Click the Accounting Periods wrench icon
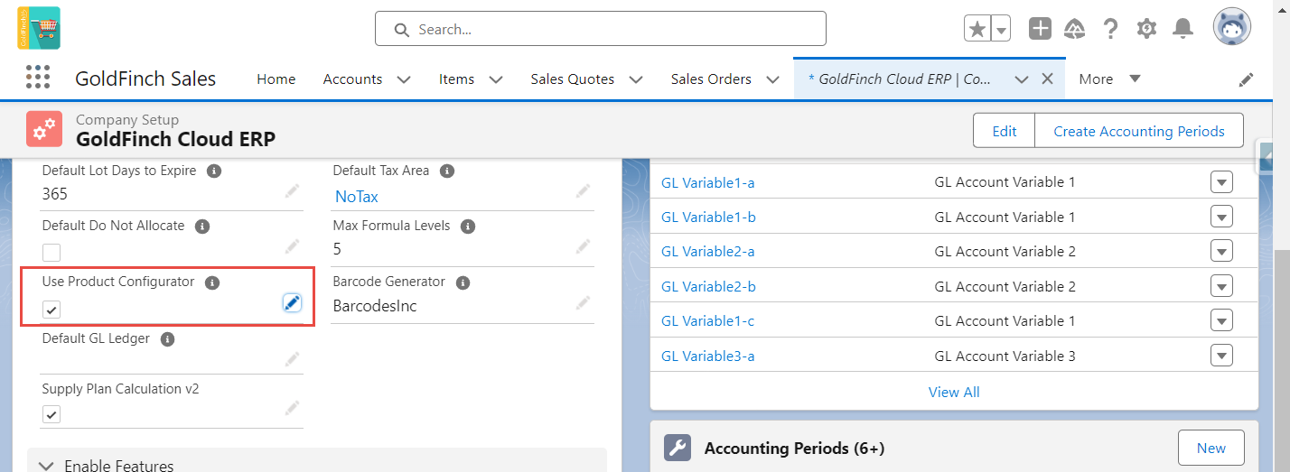 pyautogui.click(x=678, y=448)
